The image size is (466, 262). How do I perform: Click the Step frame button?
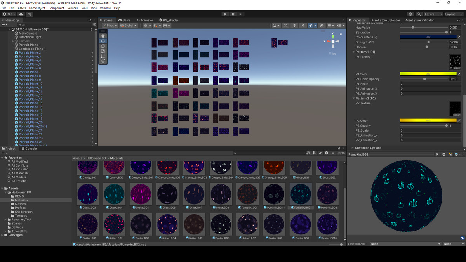(x=241, y=14)
